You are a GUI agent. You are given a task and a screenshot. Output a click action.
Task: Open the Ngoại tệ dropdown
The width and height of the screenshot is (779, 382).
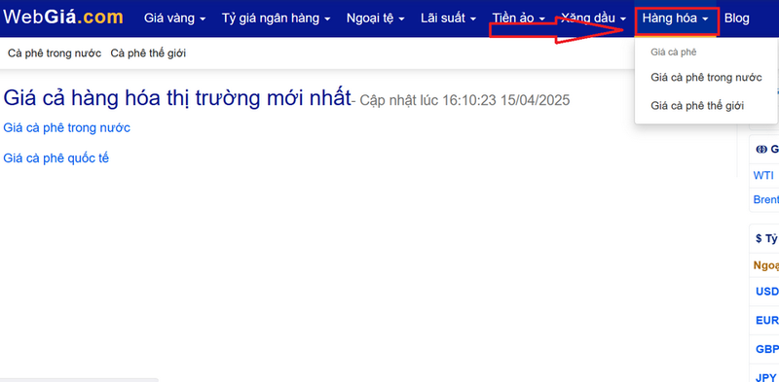(376, 18)
